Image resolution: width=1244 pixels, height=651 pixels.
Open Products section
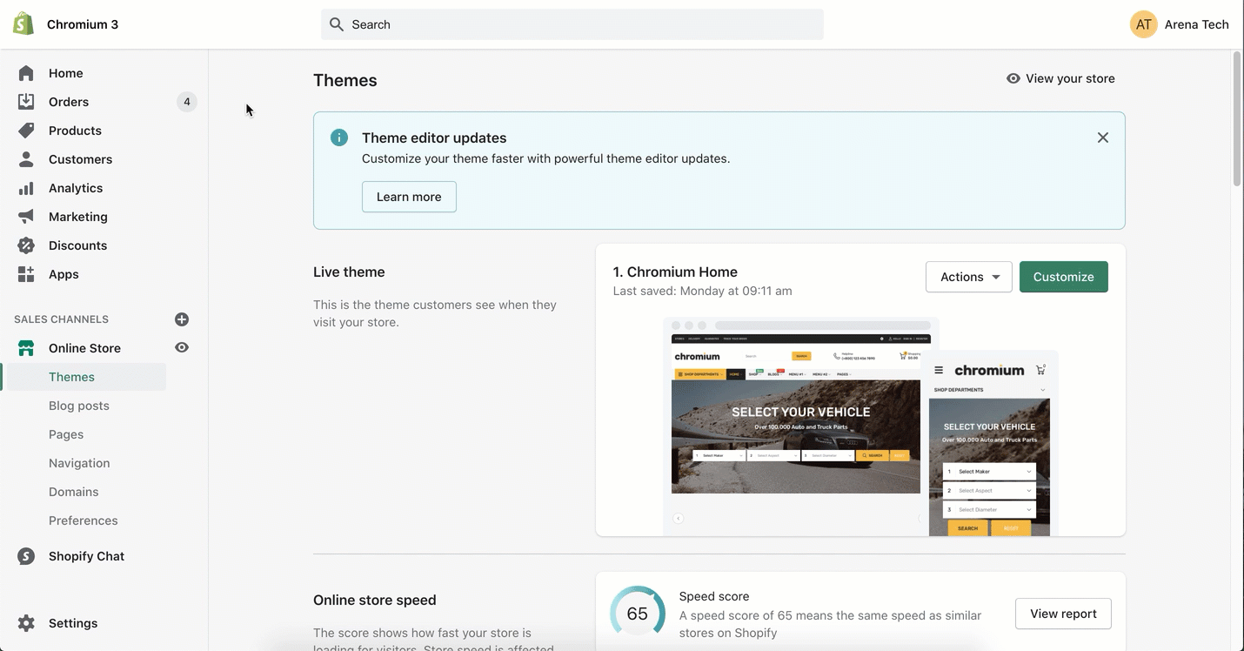click(x=75, y=131)
